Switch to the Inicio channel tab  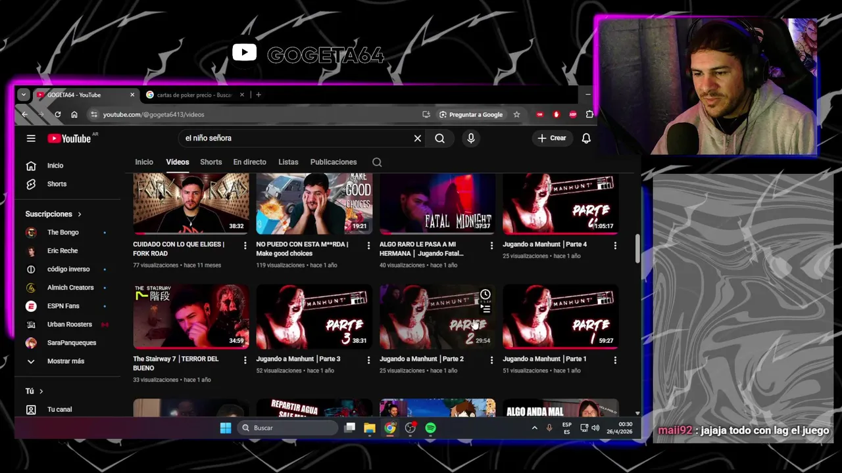(144, 162)
